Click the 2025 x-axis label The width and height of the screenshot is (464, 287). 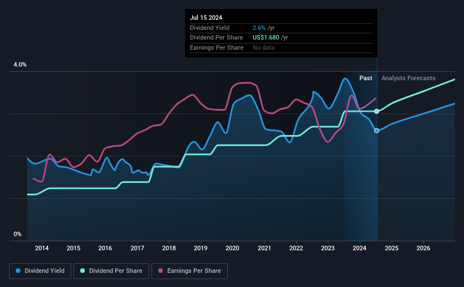[392, 248]
